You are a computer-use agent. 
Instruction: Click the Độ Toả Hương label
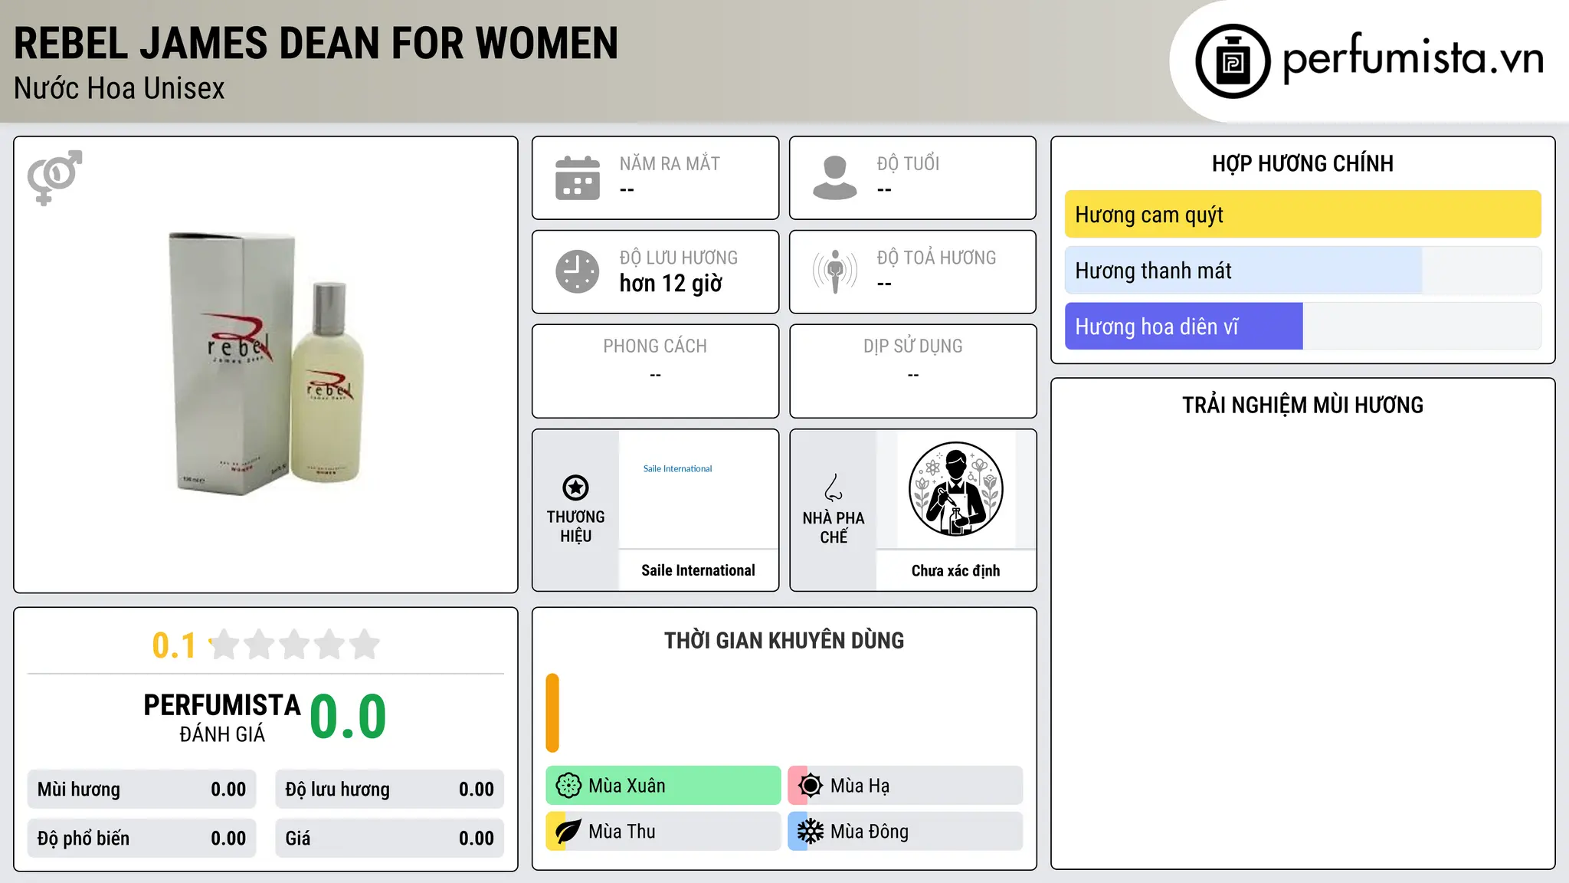click(936, 258)
